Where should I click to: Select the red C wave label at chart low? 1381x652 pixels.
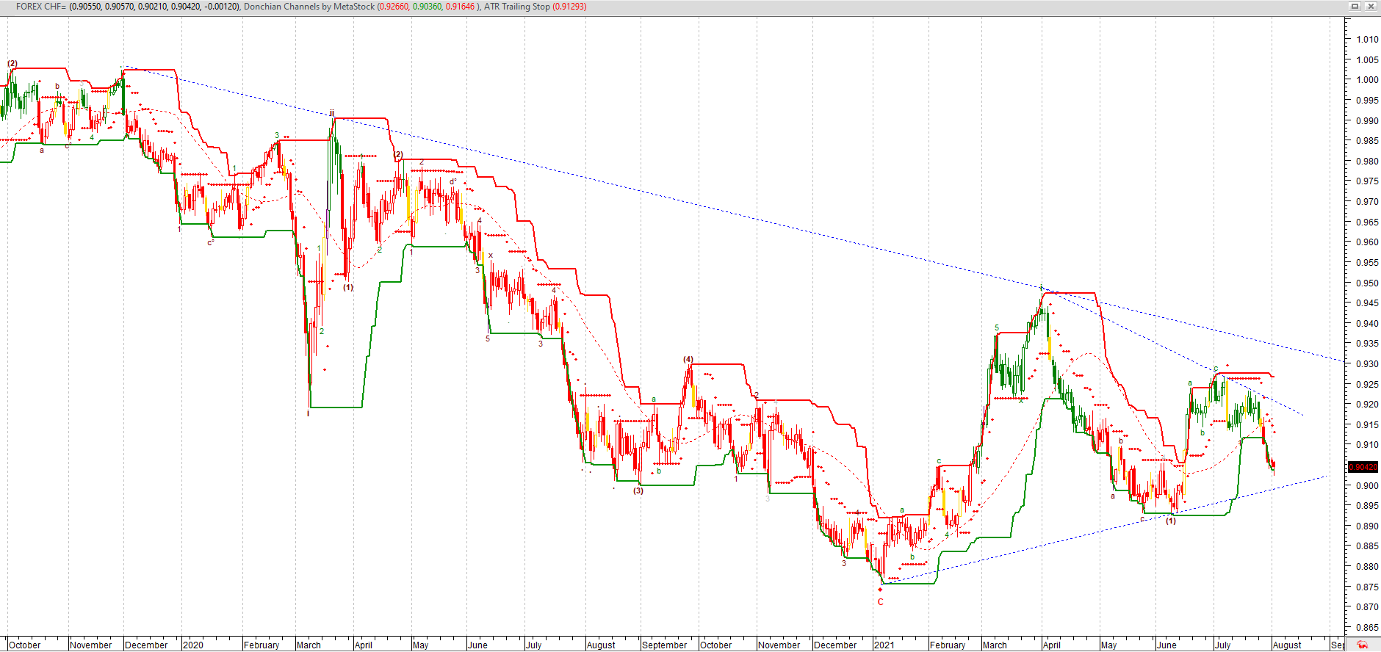point(881,602)
